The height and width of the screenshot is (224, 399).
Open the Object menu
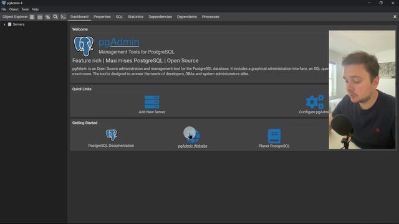[14, 9]
